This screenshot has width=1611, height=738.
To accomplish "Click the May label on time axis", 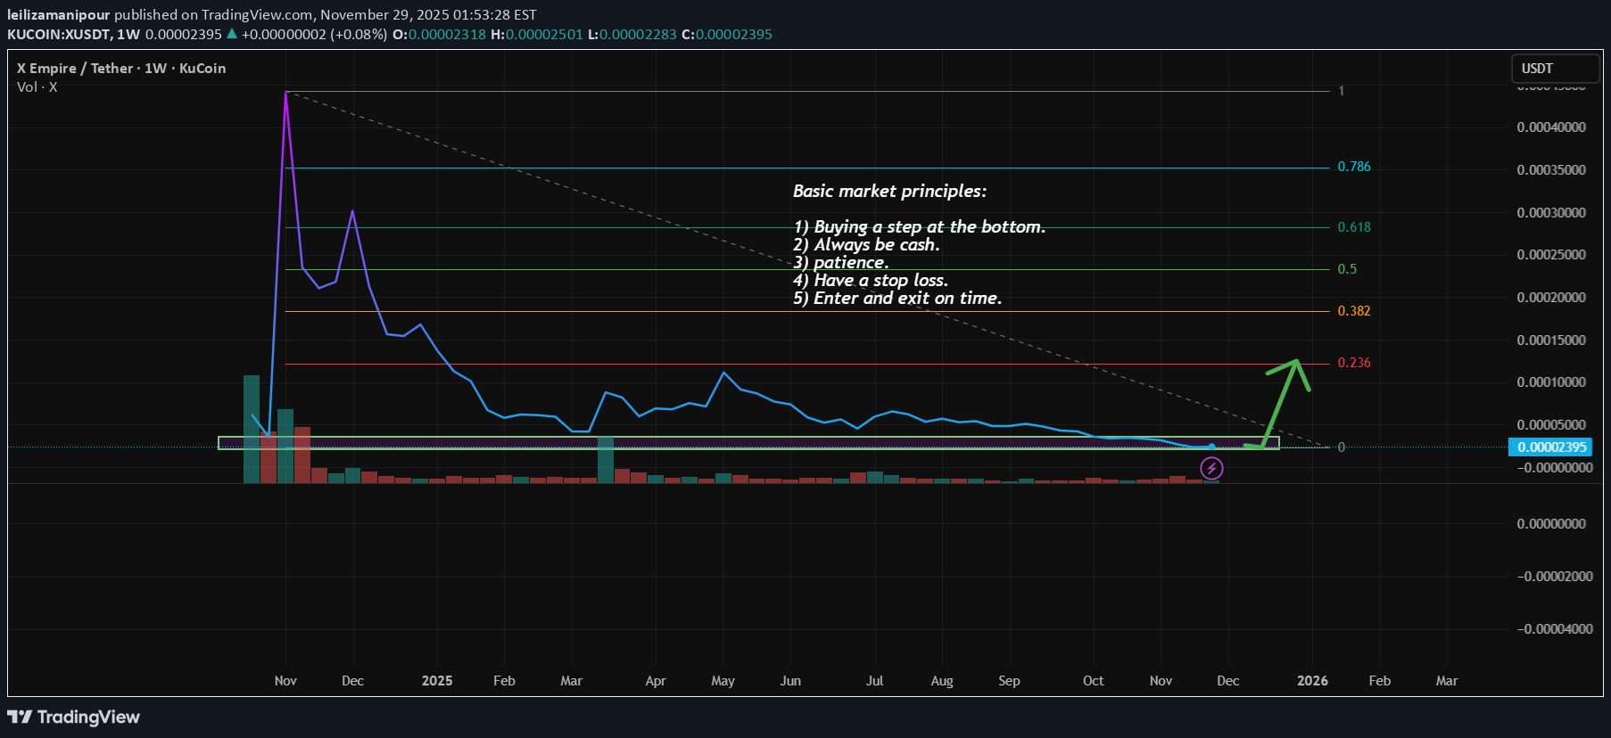I will (x=723, y=681).
